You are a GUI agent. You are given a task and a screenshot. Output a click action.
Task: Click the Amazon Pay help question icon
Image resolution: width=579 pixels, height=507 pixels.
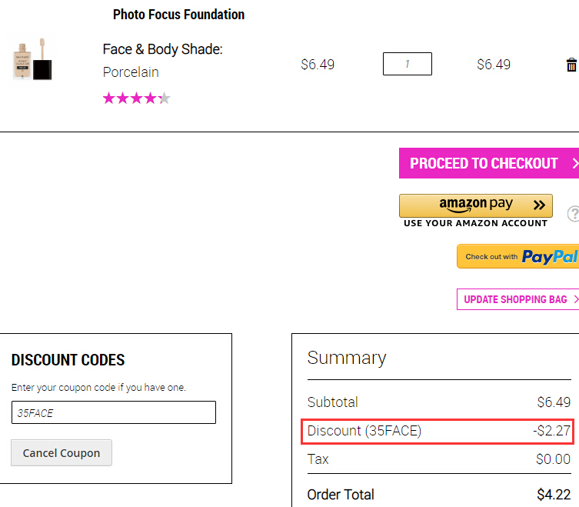[x=574, y=214]
